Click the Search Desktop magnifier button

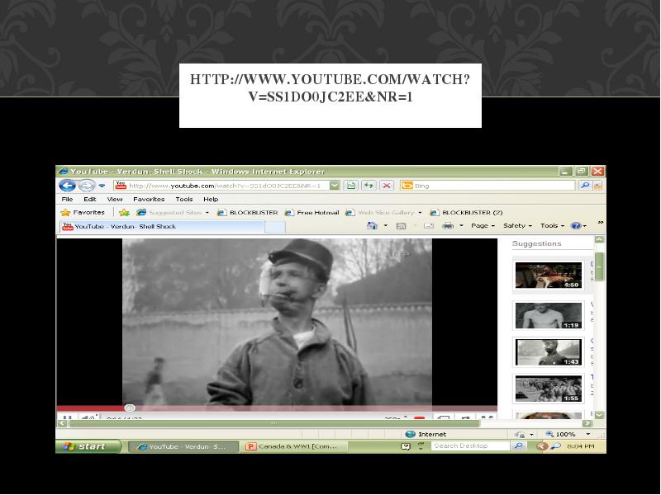(x=519, y=446)
